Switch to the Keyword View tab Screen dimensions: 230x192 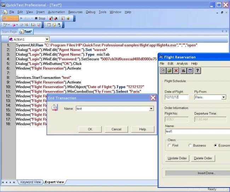tap(30, 182)
